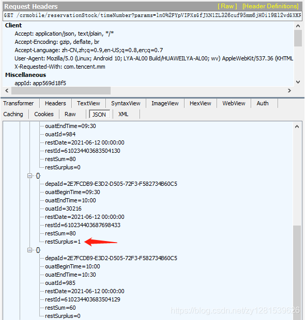
Task: Switch to the Headers response tab
Action: pyautogui.click(x=55, y=103)
